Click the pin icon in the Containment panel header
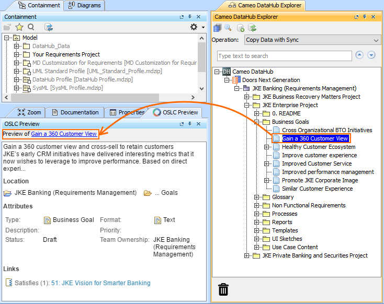 [190, 17]
